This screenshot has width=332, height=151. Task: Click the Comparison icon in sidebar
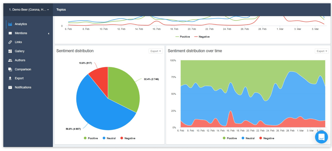(x=10, y=69)
